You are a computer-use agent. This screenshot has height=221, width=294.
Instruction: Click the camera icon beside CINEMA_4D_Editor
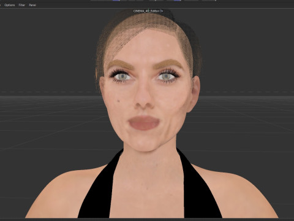coord(161,11)
